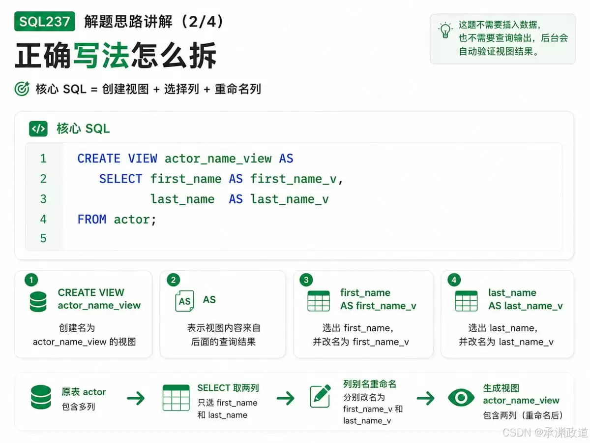Click the 核心 SQL panel title
This screenshot has height=443, width=590.
tap(83, 129)
